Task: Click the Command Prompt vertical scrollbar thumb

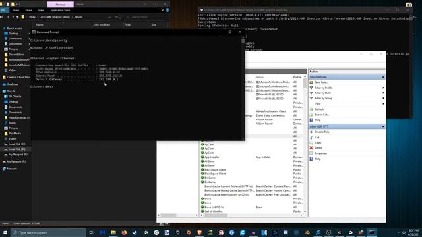Action: click(x=243, y=41)
